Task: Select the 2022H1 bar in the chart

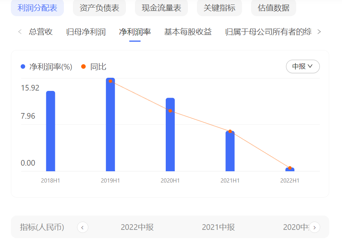Action: 290,169
